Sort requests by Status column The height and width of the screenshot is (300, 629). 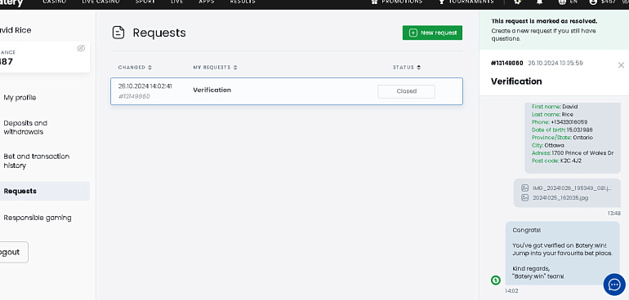407,68
